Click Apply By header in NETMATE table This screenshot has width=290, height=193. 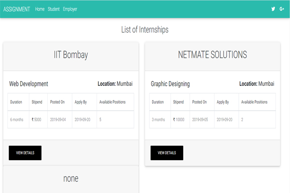[226, 102]
